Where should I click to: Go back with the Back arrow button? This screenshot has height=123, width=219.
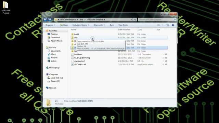click(x=45, y=20)
